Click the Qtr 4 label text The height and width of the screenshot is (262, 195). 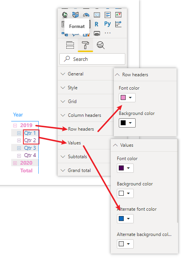[30, 155]
